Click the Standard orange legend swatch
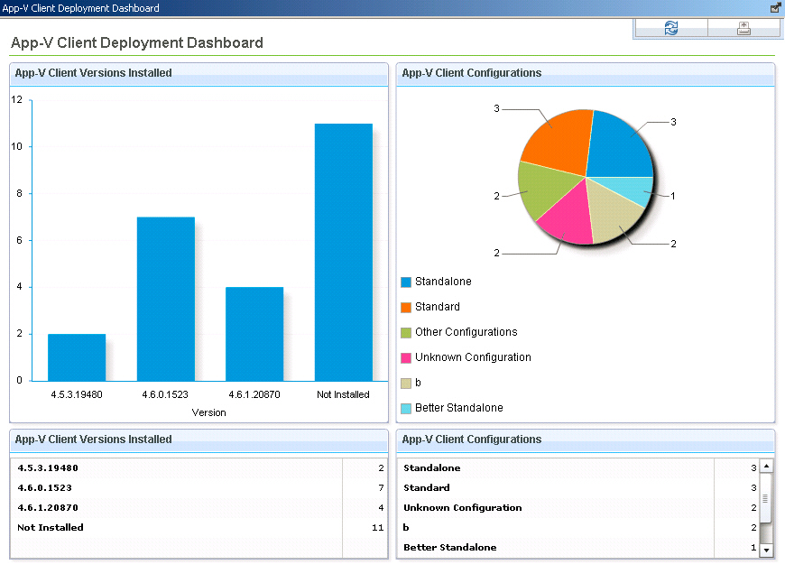Screen dimensions: 785x583 pos(406,308)
